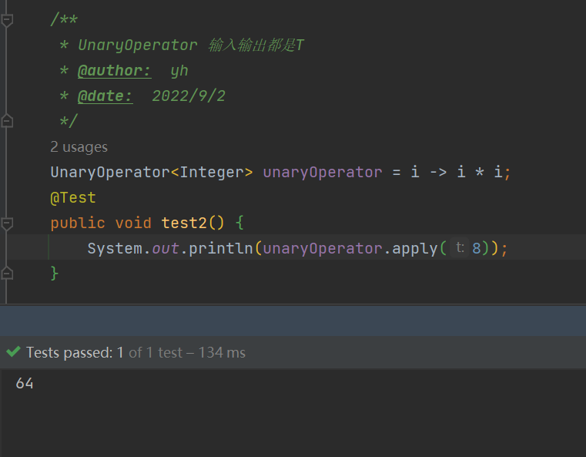Click the console output '64'
This screenshot has height=457, width=586.
point(25,383)
